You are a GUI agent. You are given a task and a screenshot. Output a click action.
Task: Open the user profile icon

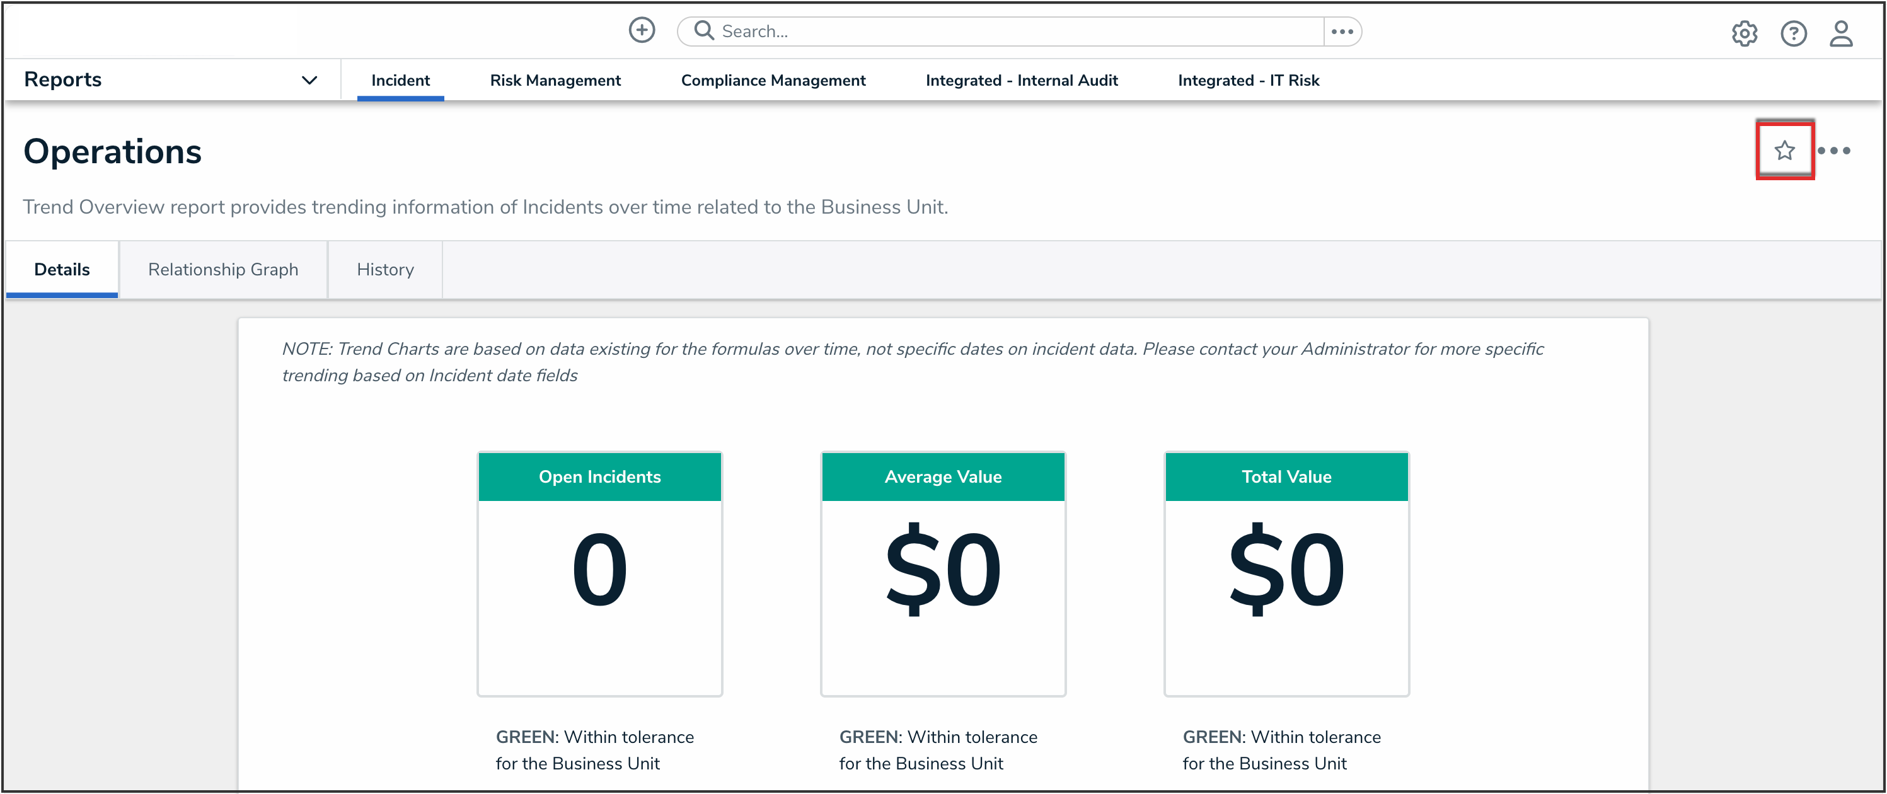point(1841,33)
